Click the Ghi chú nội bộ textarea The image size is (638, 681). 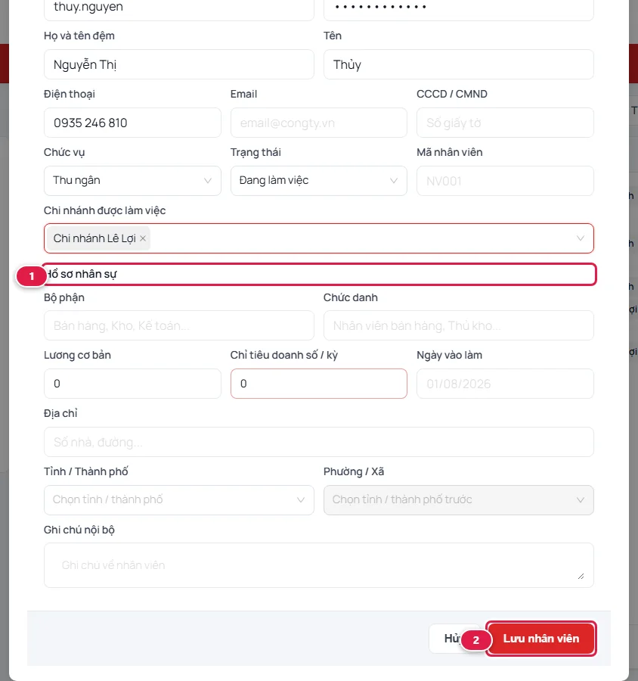(318, 565)
